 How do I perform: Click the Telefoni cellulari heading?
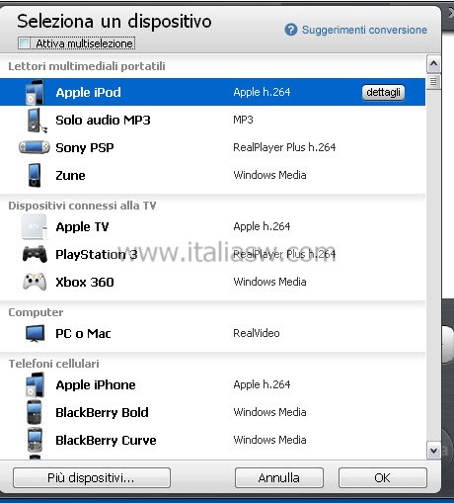[53, 364]
